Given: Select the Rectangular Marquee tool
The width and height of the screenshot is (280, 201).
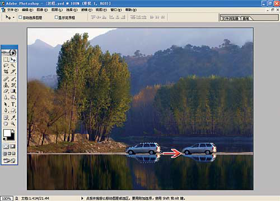Looking at the screenshot, I should coord(6,60).
